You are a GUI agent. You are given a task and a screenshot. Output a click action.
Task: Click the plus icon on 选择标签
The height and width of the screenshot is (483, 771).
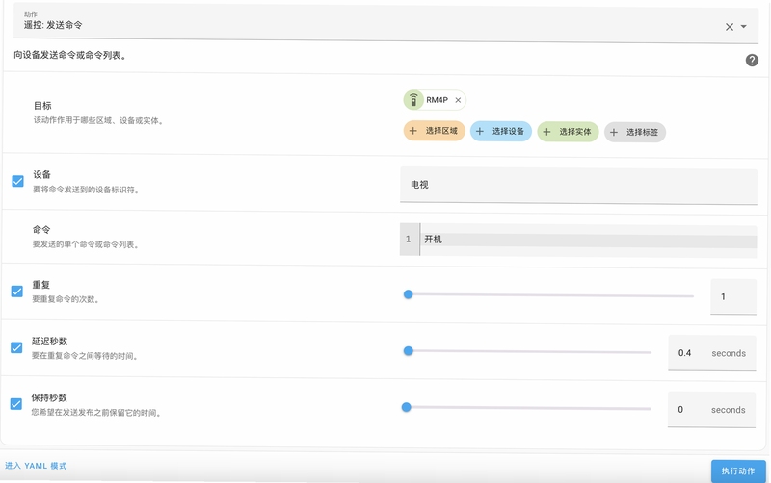[x=614, y=132]
